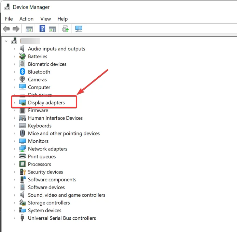Click the System devices icon
This screenshot has width=237, height=232.
tap(23, 210)
